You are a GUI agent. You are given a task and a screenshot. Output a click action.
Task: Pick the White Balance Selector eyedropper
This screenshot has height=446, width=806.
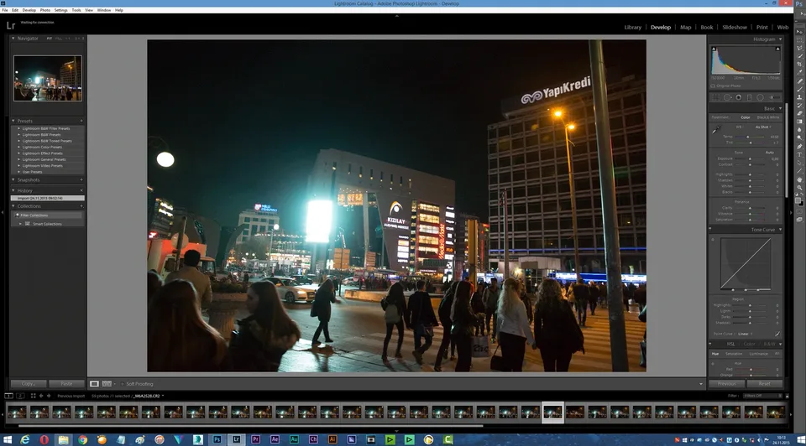point(716,130)
